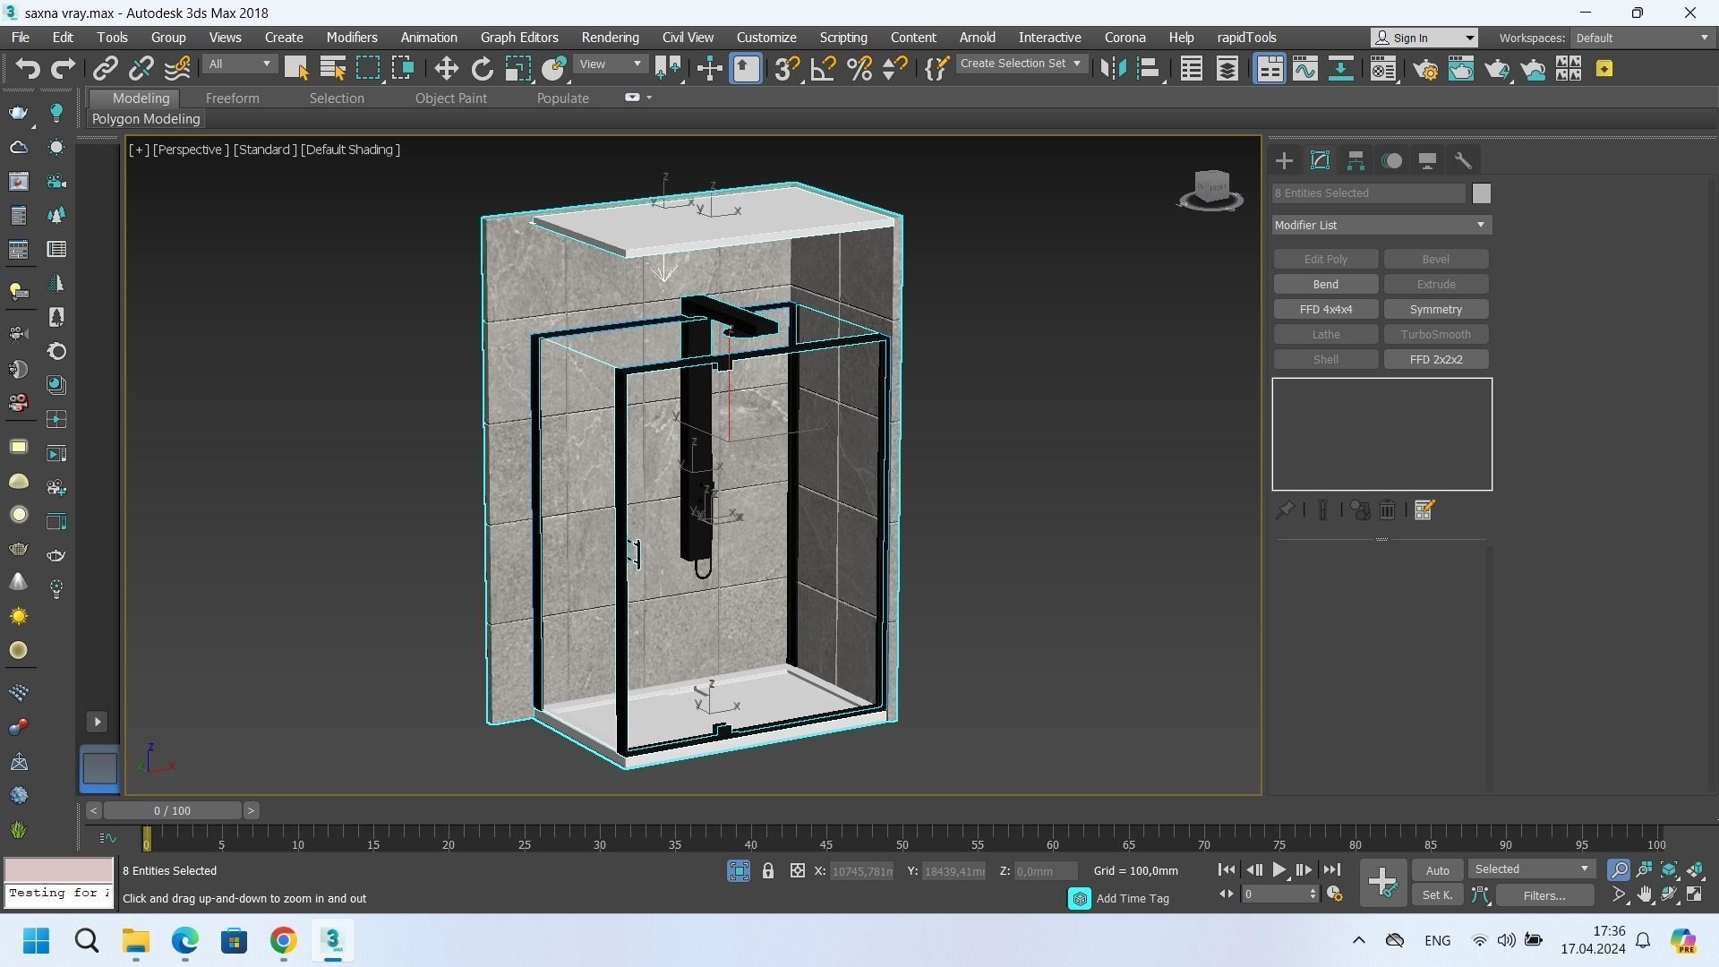
Task: Toggle Auto Key animation mode
Action: [x=1437, y=871]
